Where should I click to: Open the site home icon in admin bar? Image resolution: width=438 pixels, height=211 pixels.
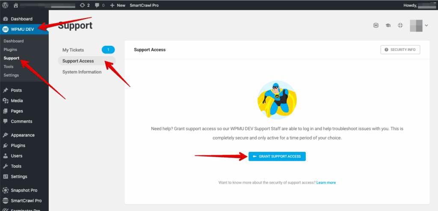tap(16, 5)
